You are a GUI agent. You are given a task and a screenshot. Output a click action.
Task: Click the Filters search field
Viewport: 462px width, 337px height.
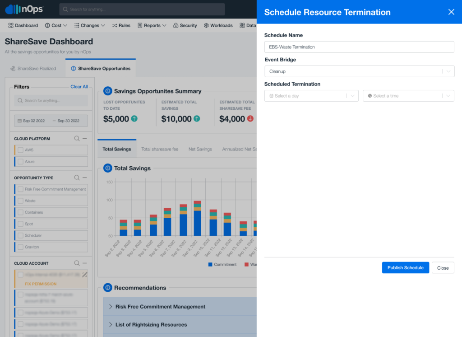click(51, 101)
